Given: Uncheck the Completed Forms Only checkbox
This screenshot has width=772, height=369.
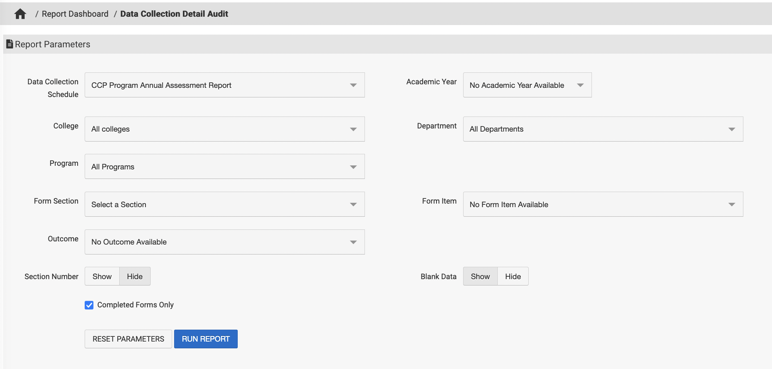Looking at the screenshot, I should (89, 305).
